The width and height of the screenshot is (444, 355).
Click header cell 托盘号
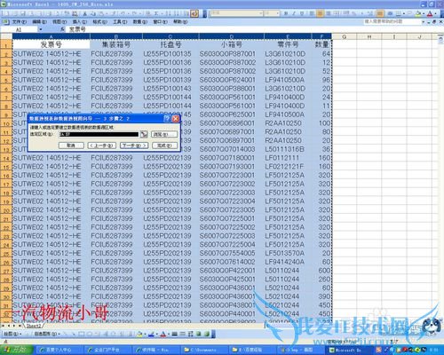coord(170,44)
